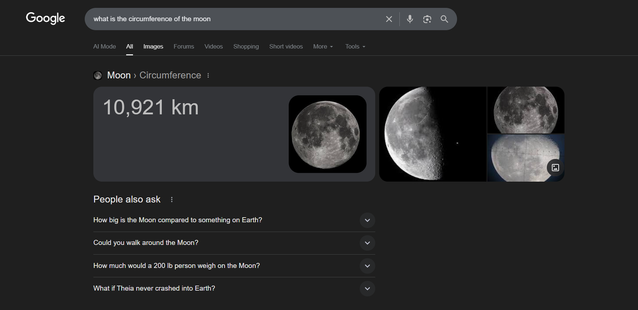
Task: Open the Tools dropdown
Action: pyautogui.click(x=355, y=47)
